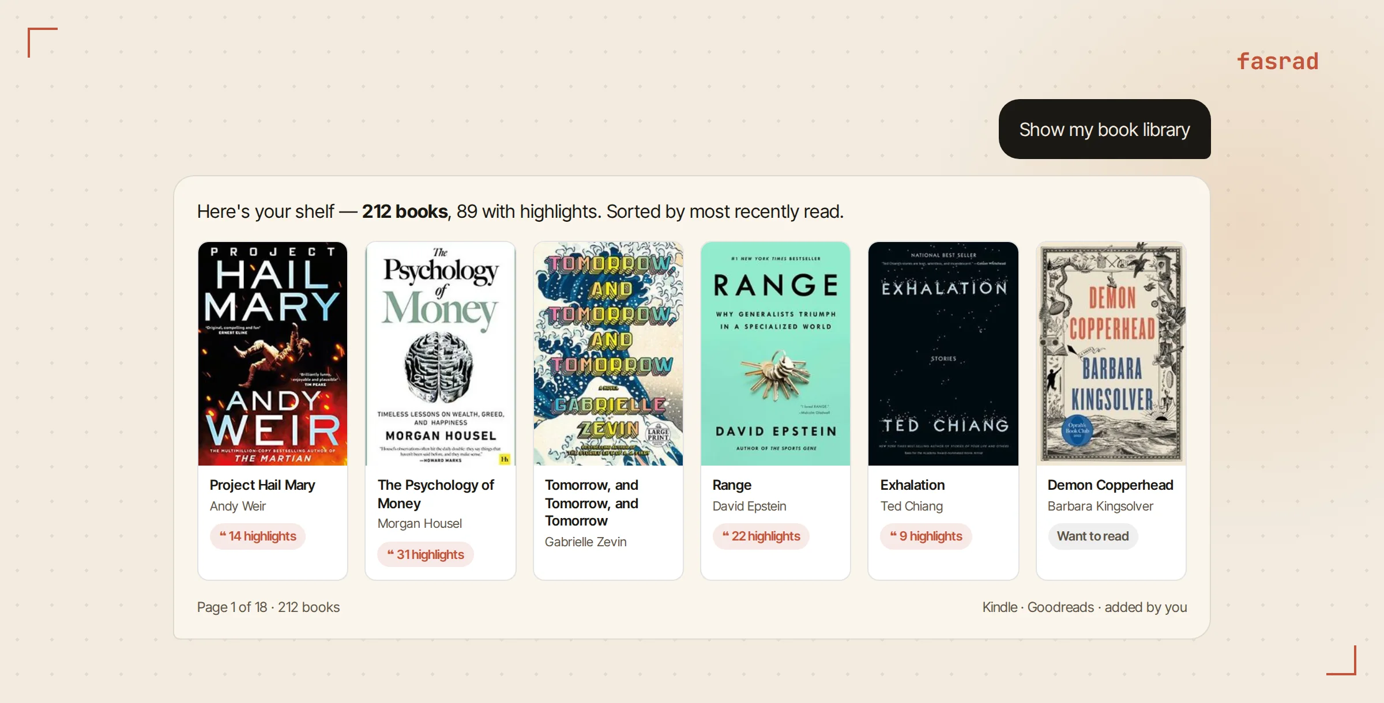Click author name Andy Weir
The image size is (1384, 703).
coord(238,507)
